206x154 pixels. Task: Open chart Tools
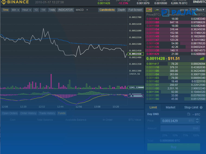pos(52,10)
